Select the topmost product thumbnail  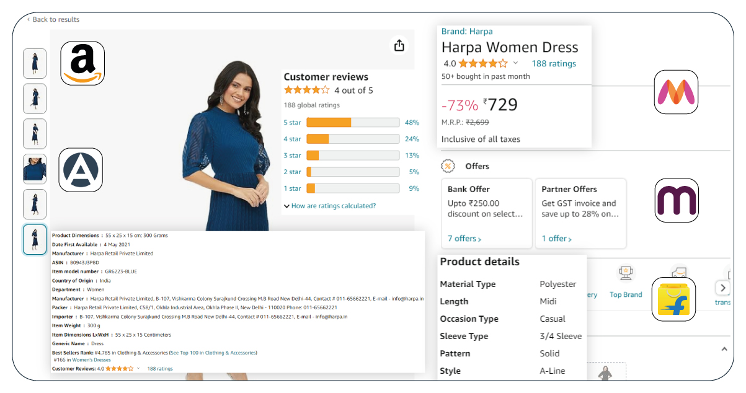pos(35,63)
